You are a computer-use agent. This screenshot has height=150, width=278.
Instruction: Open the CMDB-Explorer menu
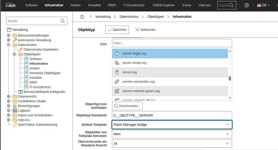164,5
